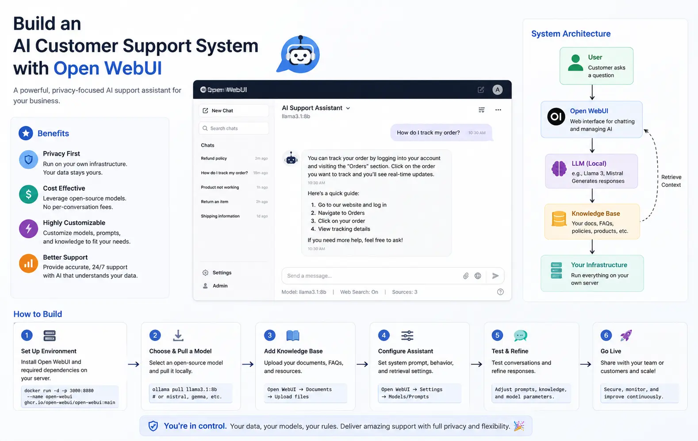Start a New Chat

234,111
